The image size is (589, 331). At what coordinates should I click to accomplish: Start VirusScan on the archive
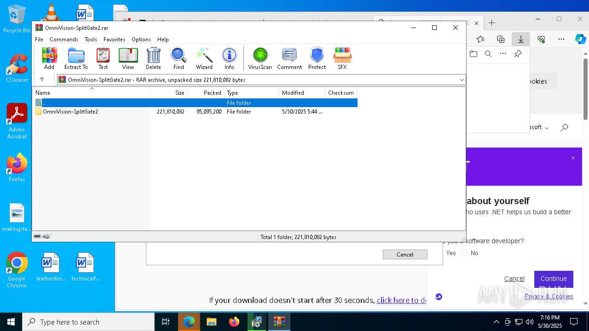pos(260,58)
